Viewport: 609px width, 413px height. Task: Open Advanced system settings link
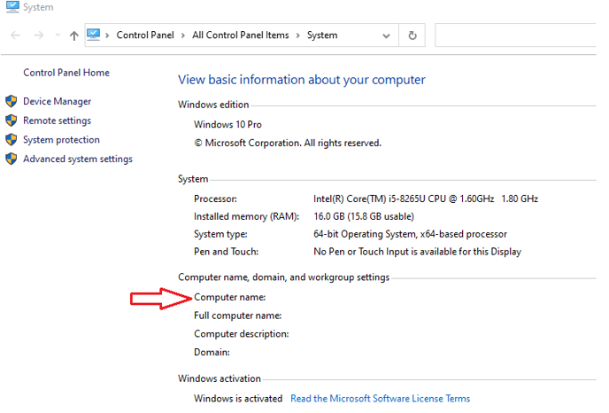(78, 159)
